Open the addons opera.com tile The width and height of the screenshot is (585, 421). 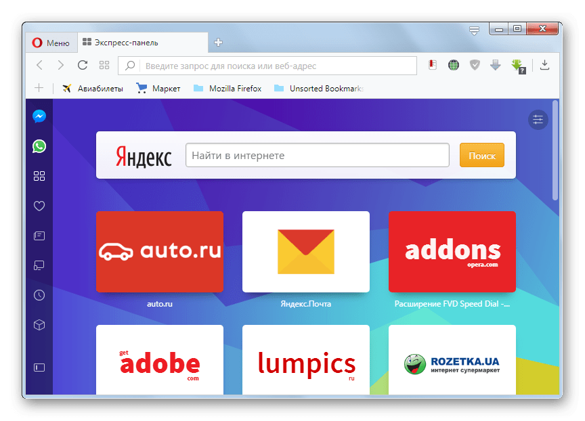coord(452,252)
